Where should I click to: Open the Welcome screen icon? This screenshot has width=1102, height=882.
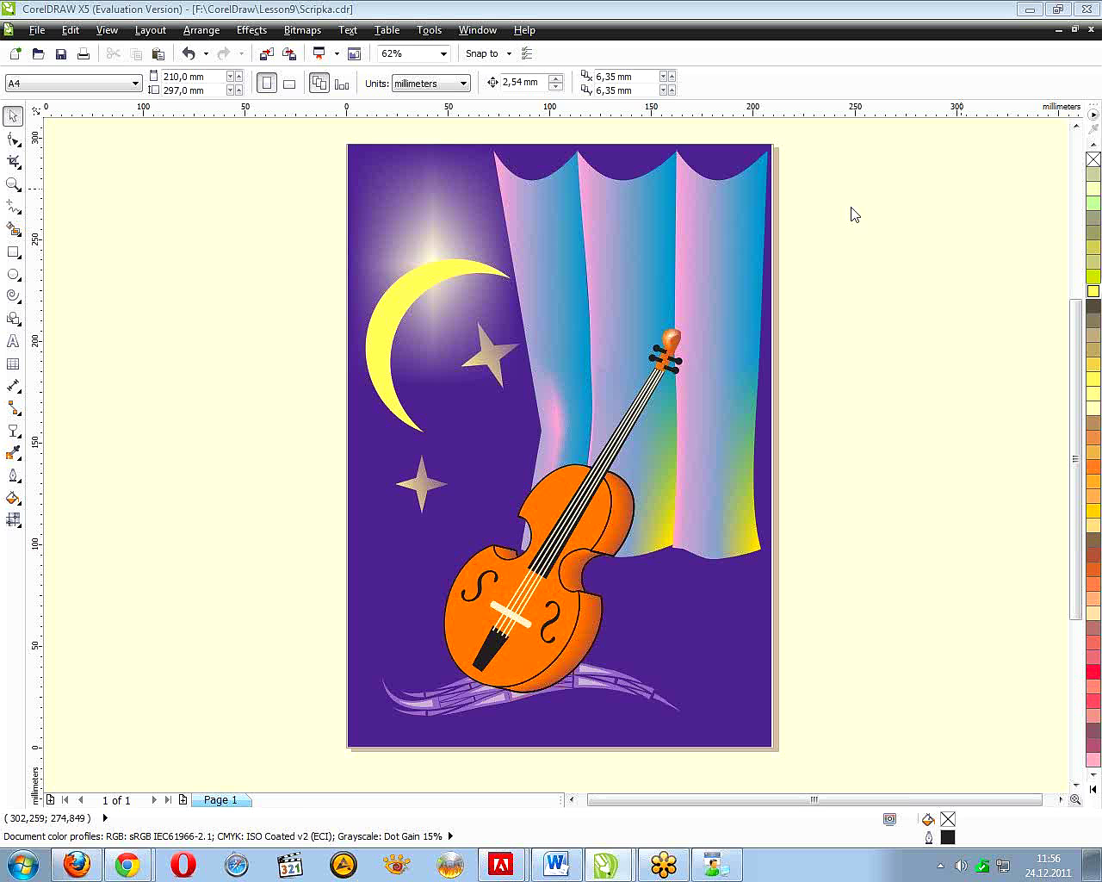coord(354,53)
